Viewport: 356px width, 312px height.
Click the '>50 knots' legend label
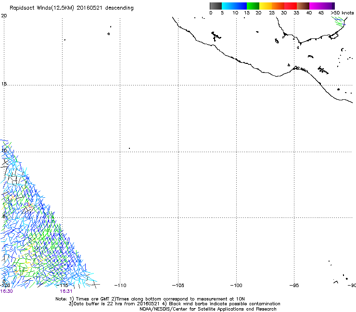tap(342, 12)
